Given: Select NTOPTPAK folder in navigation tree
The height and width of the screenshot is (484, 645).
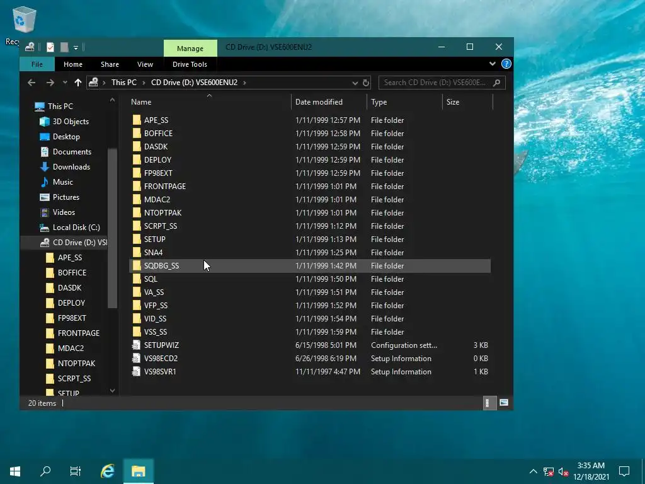Looking at the screenshot, I should [76, 364].
